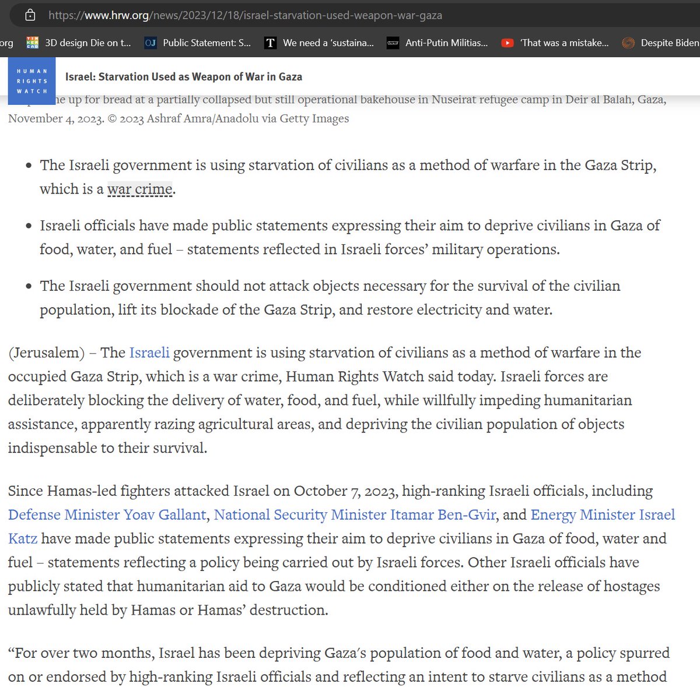This screenshot has width=700, height=687.
Task: Click the YouTube favicon beside 'That was a mistake'
Action: (x=508, y=43)
